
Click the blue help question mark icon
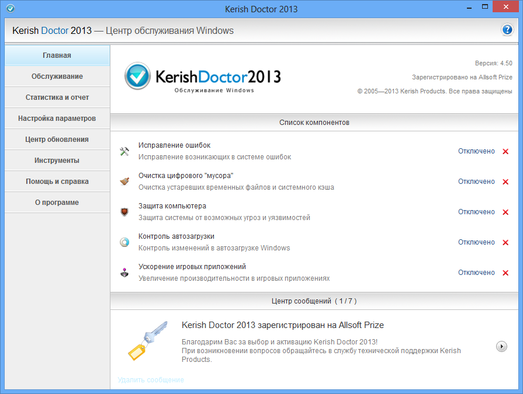point(507,30)
